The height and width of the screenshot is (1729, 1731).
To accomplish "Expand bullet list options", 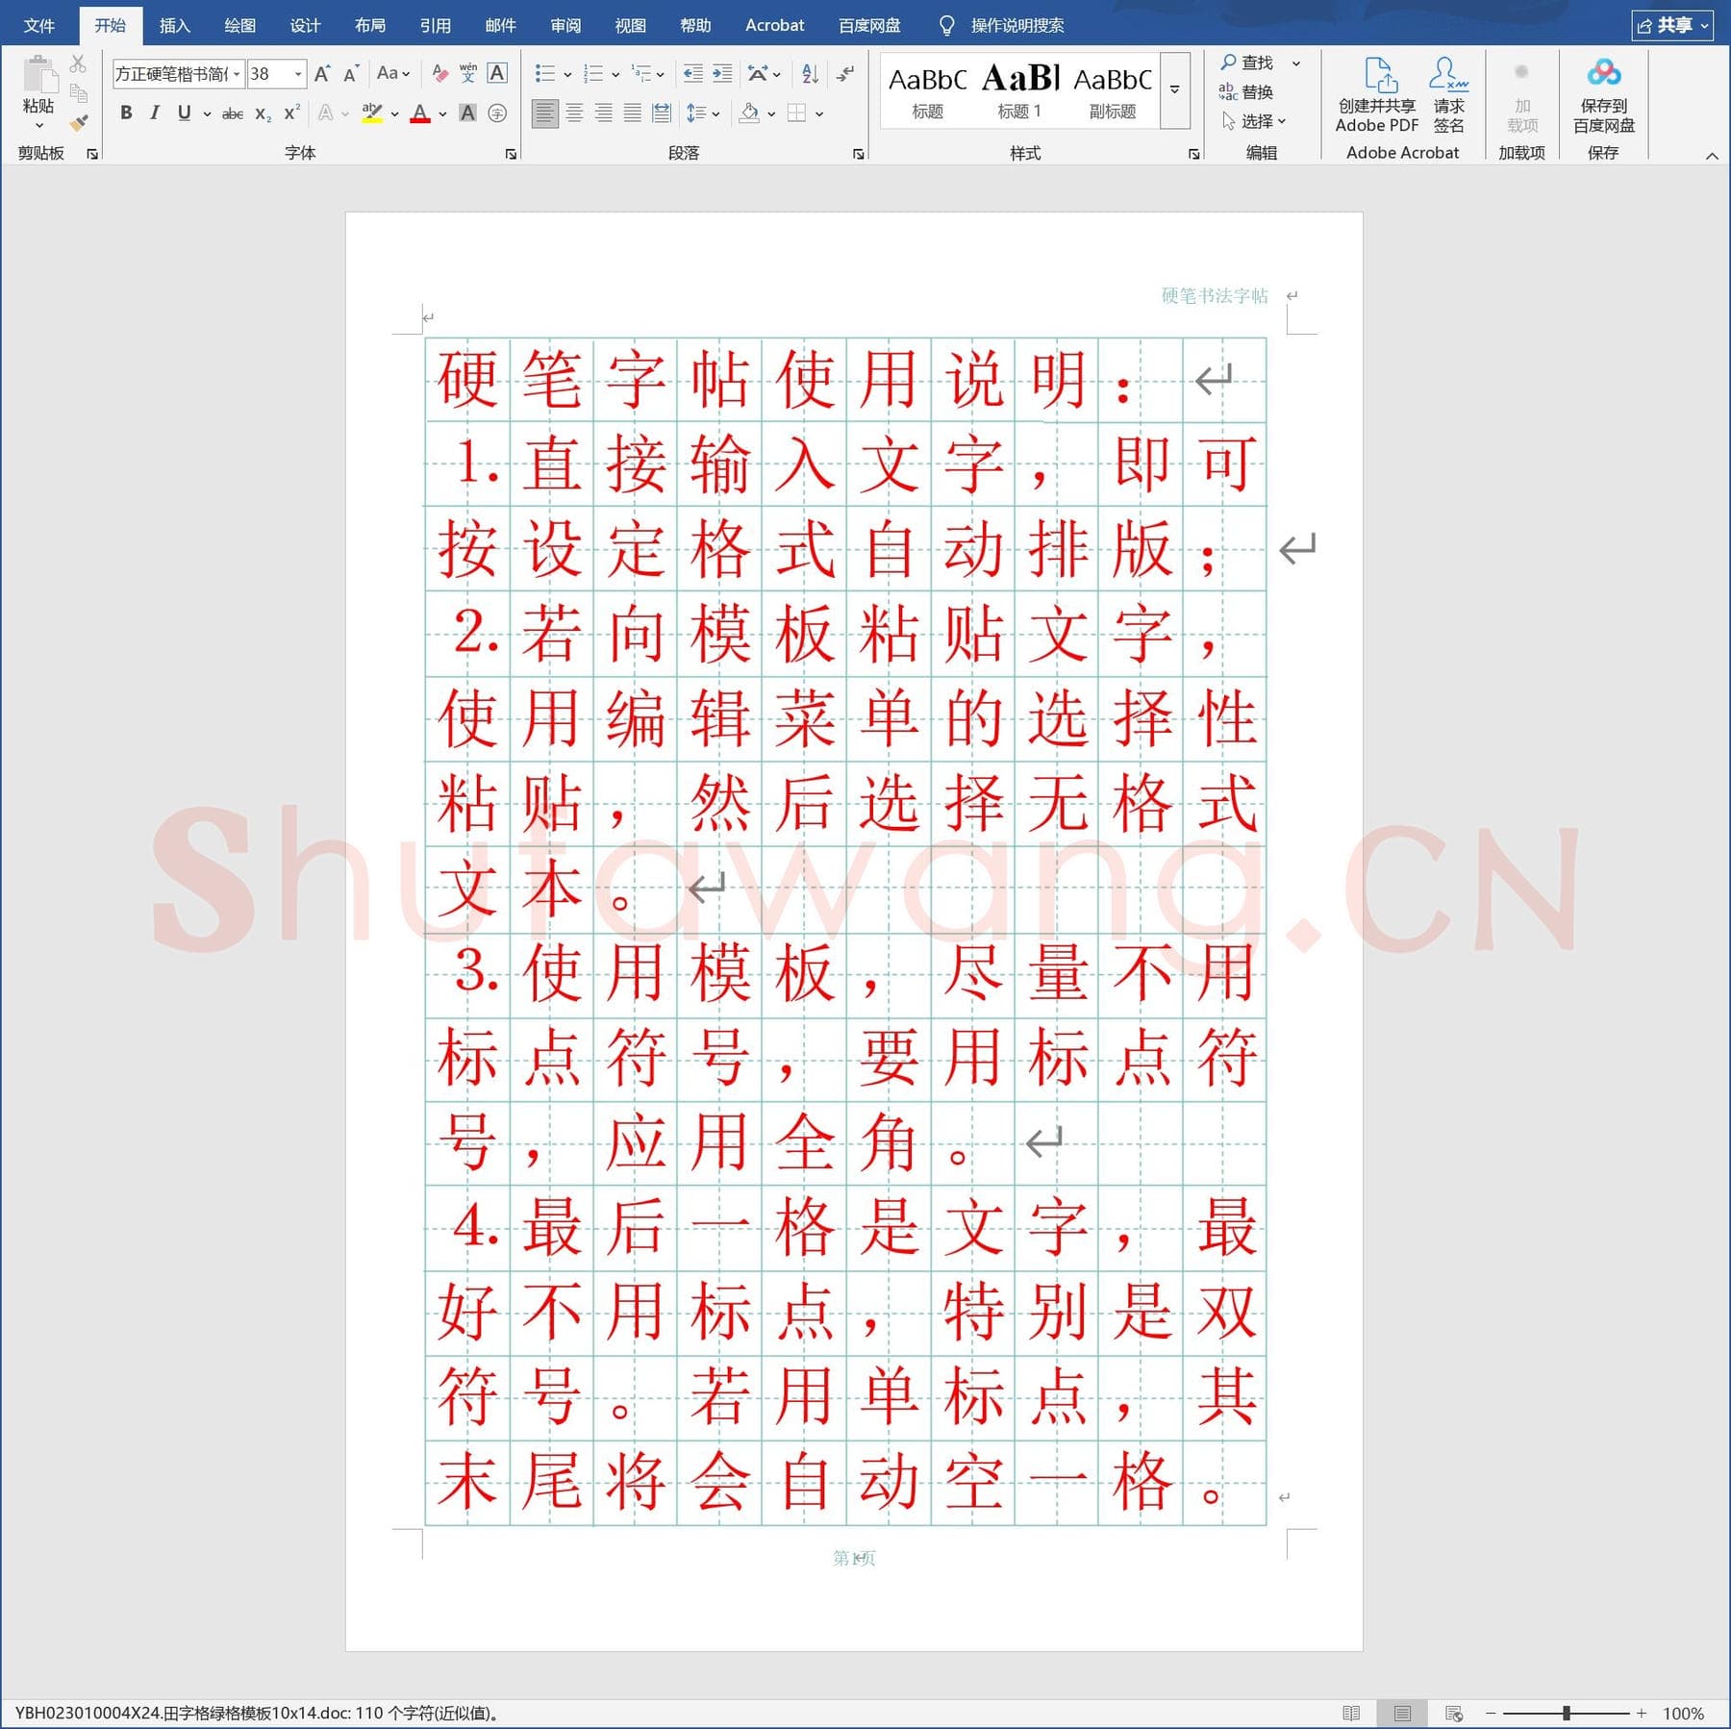I will (567, 74).
